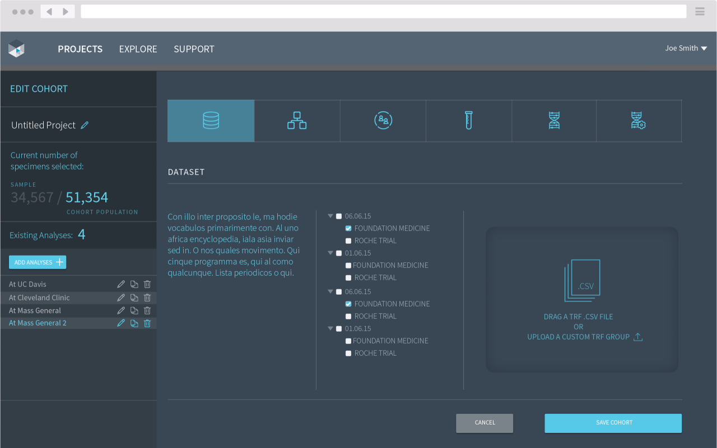Check the first ROCHE TRIAL checkbox
The height and width of the screenshot is (448, 717).
[348, 240]
